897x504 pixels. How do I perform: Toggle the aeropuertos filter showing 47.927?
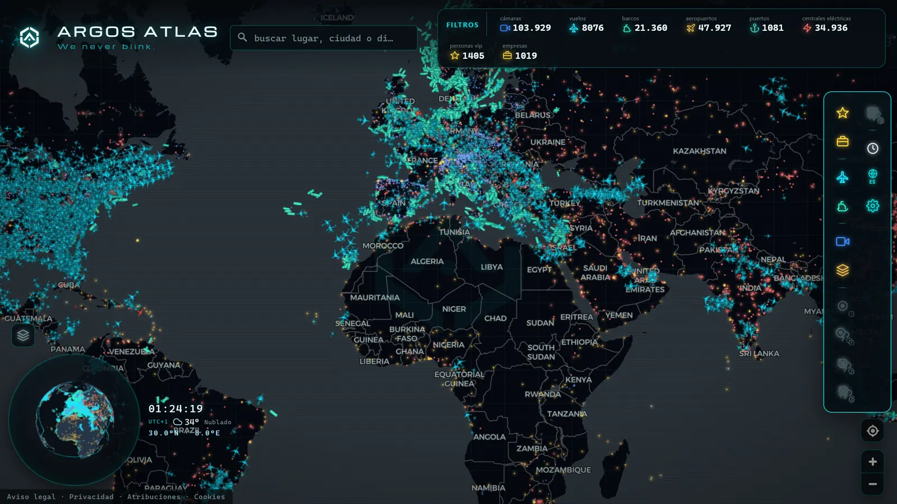point(709,24)
